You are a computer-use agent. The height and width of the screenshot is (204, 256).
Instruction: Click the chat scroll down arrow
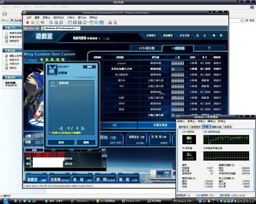pyautogui.click(x=104, y=163)
